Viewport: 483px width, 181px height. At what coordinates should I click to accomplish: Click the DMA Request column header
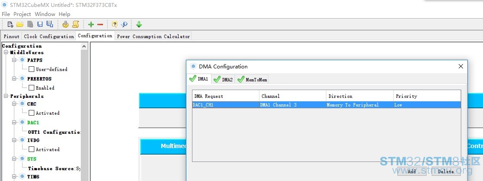[x=226, y=96]
